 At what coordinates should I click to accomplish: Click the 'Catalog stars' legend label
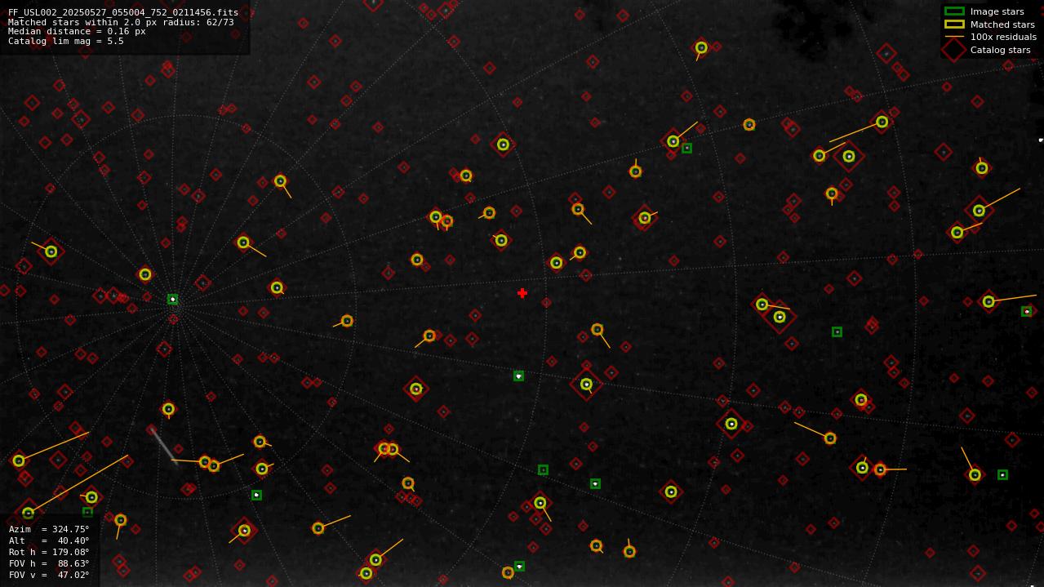coord(1000,50)
